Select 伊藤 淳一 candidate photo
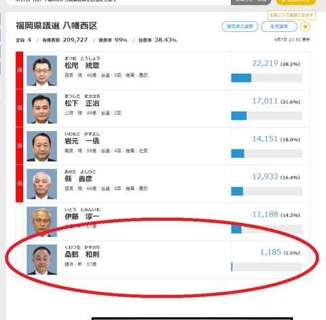 click(x=42, y=222)
